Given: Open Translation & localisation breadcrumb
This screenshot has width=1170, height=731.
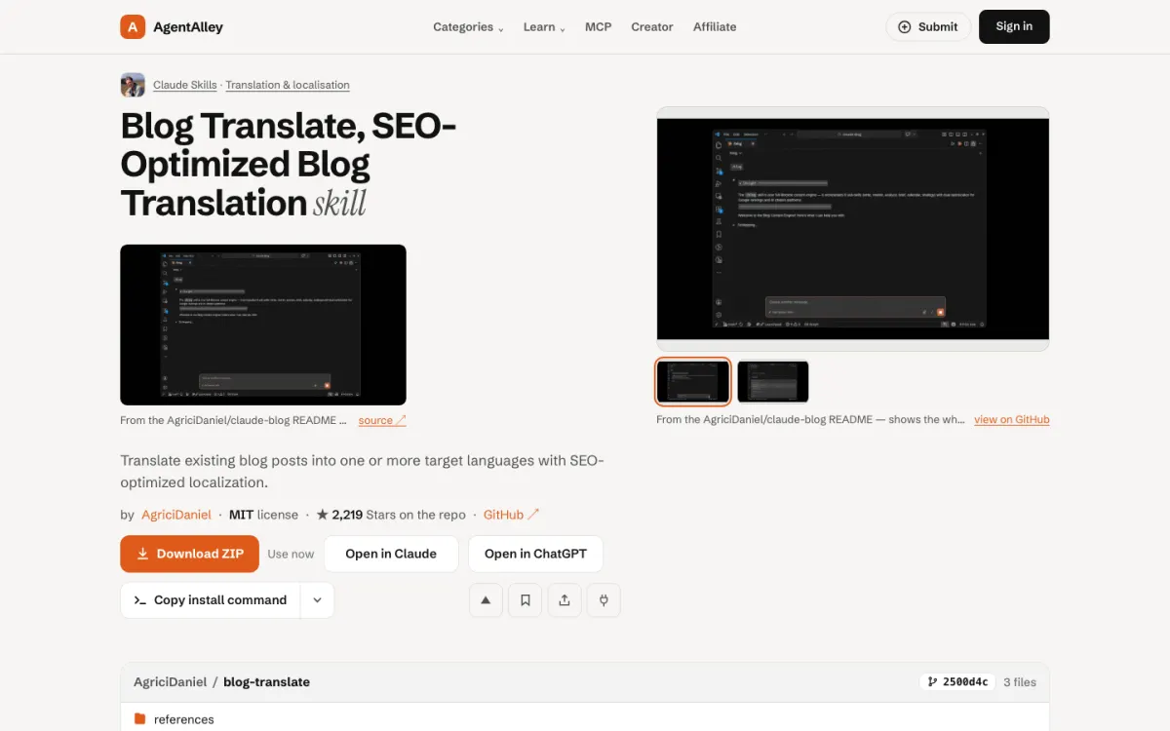Looking at the screenshot, I should pyautogui.click(x=288, y=85).
